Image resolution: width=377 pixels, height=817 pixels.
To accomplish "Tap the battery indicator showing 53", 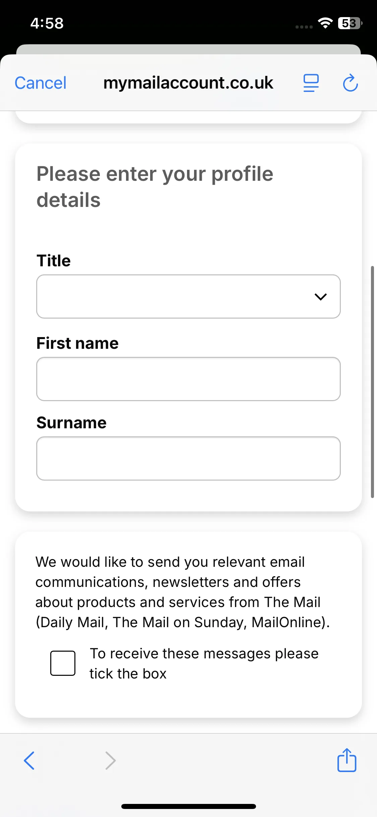I will coord(350,23).
